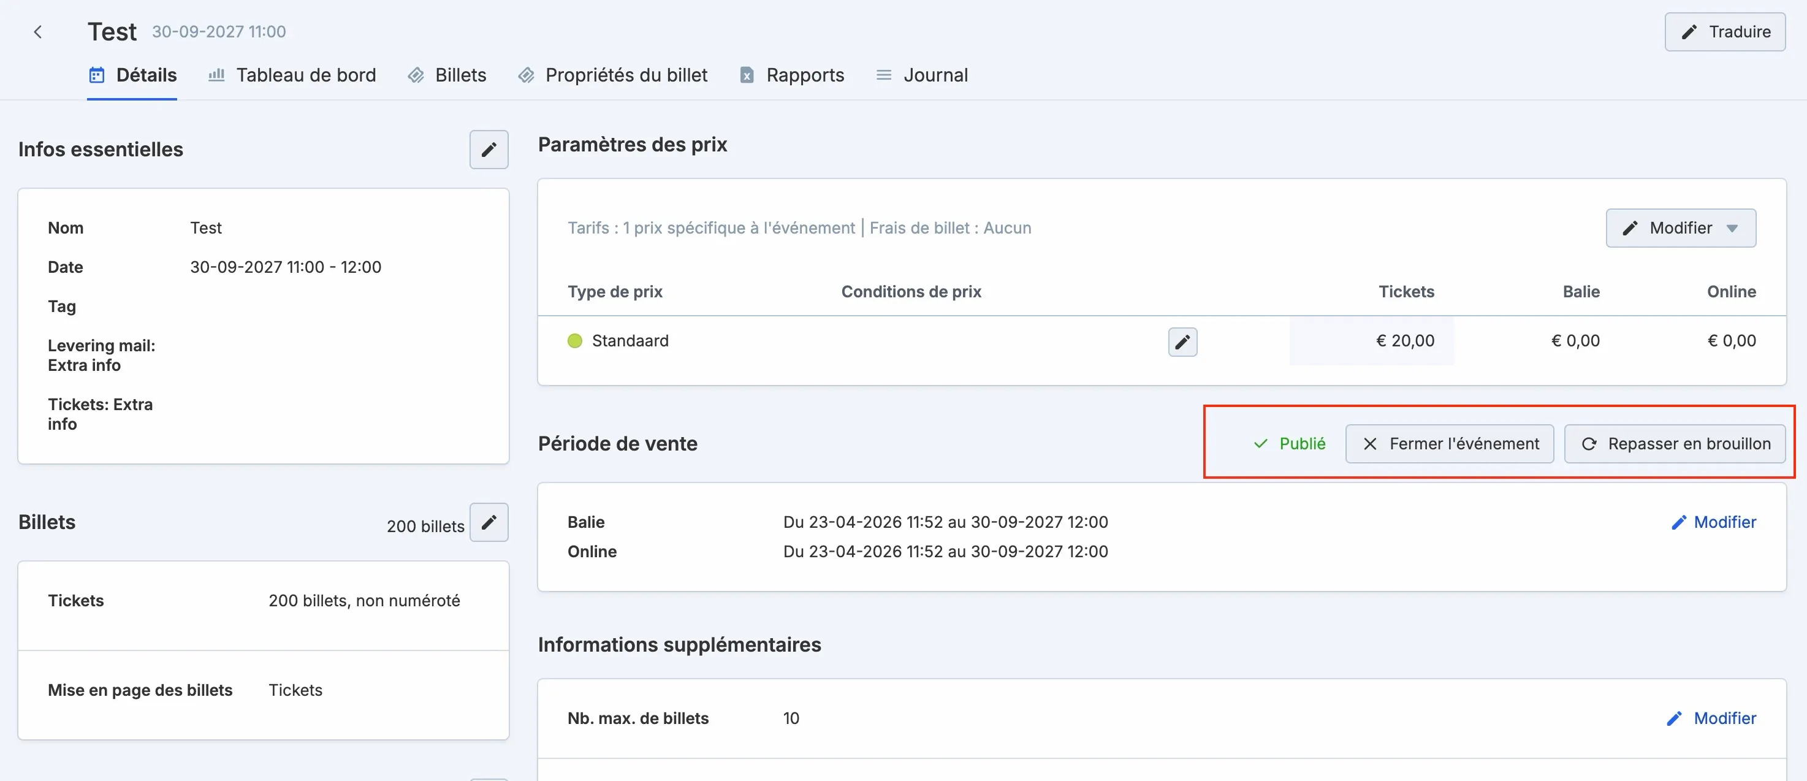Image resolution: width=1807 pixels, height=781 pixels.
Task: Click the 'Conditions de prix' column header
Action: [911, 292]
